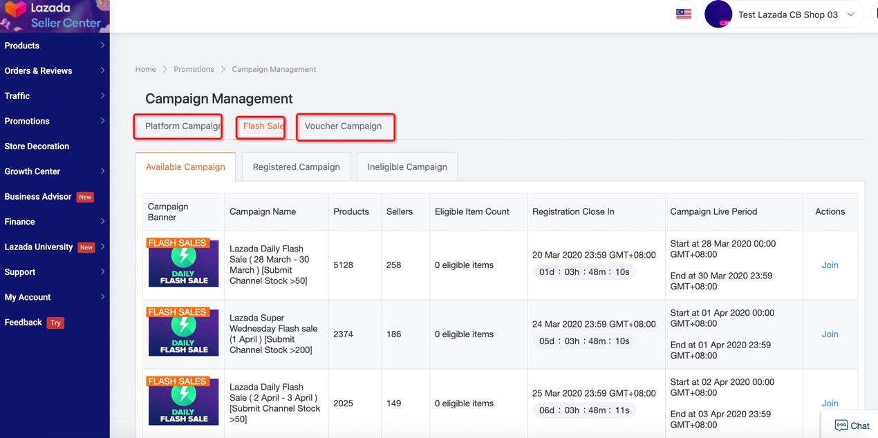The image size is (878, 438).
Task: Join the 28 March - 30 March flash sale
Action: [830, 265]
